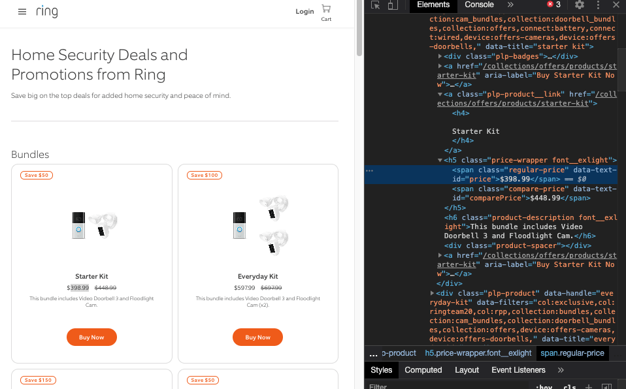Click the breadcrumb overflow ellipsis
The image size is (626, 389).
click(373, 354)
